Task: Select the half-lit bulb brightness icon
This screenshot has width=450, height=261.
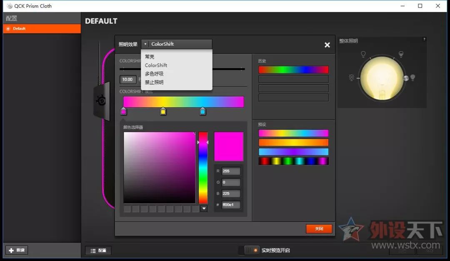Action: click(x=401, y=54)
